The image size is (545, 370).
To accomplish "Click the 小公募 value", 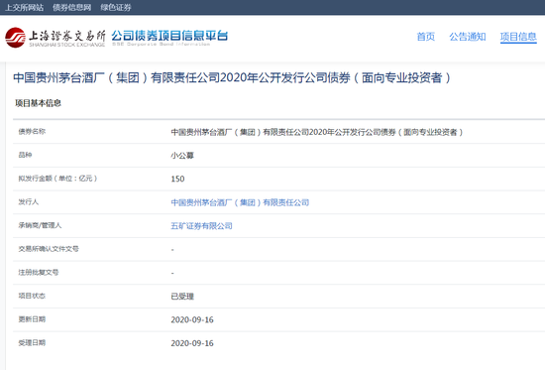I will pos(182,156).
